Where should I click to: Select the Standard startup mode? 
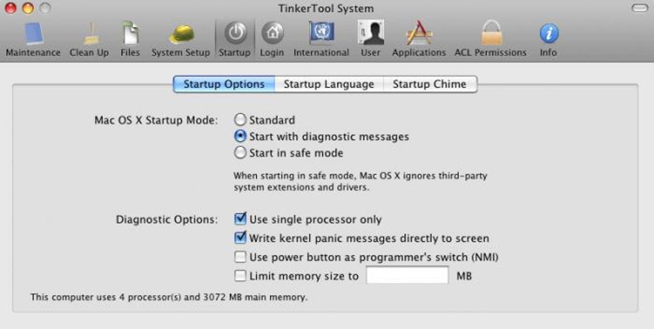(x=240, y=120)
